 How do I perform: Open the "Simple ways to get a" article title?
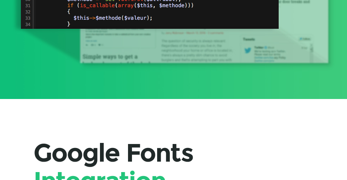pos(110,57)
